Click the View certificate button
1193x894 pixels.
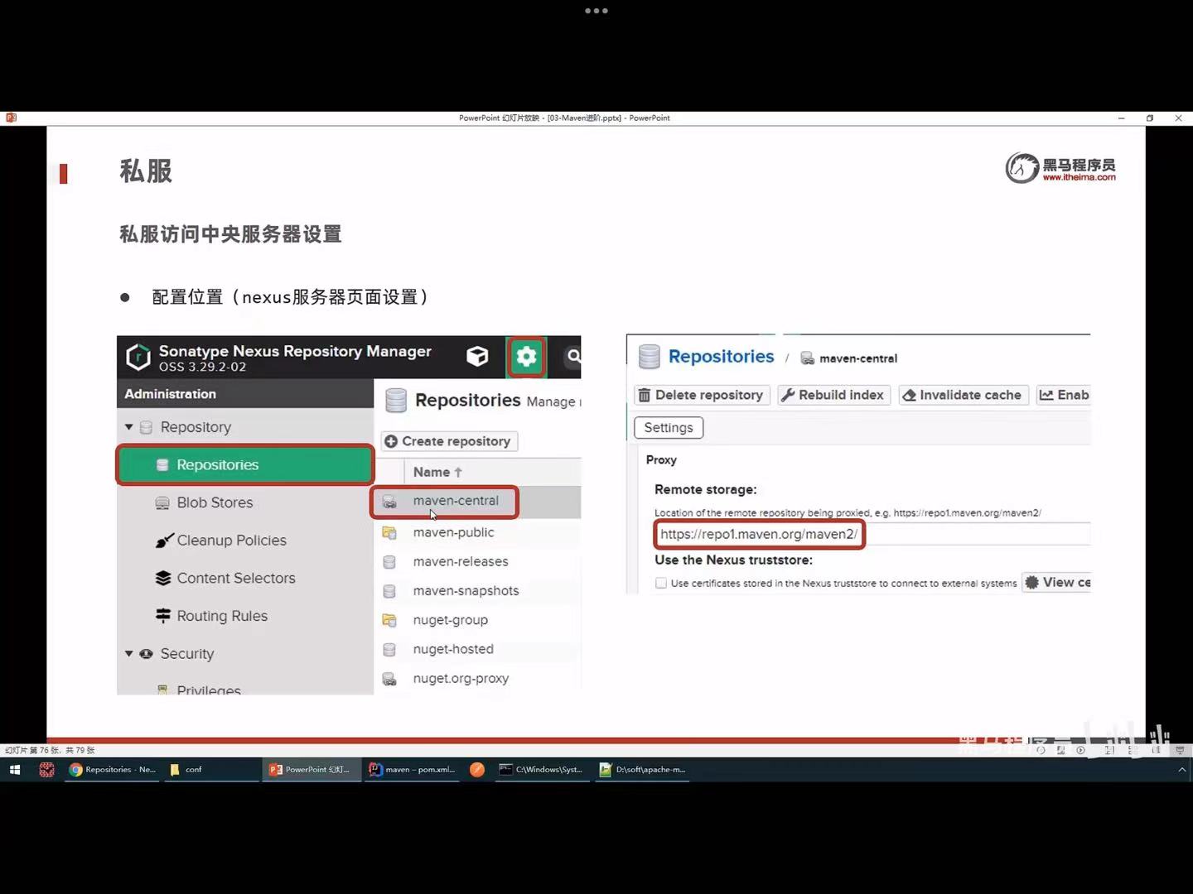[x=1056, y=583]
